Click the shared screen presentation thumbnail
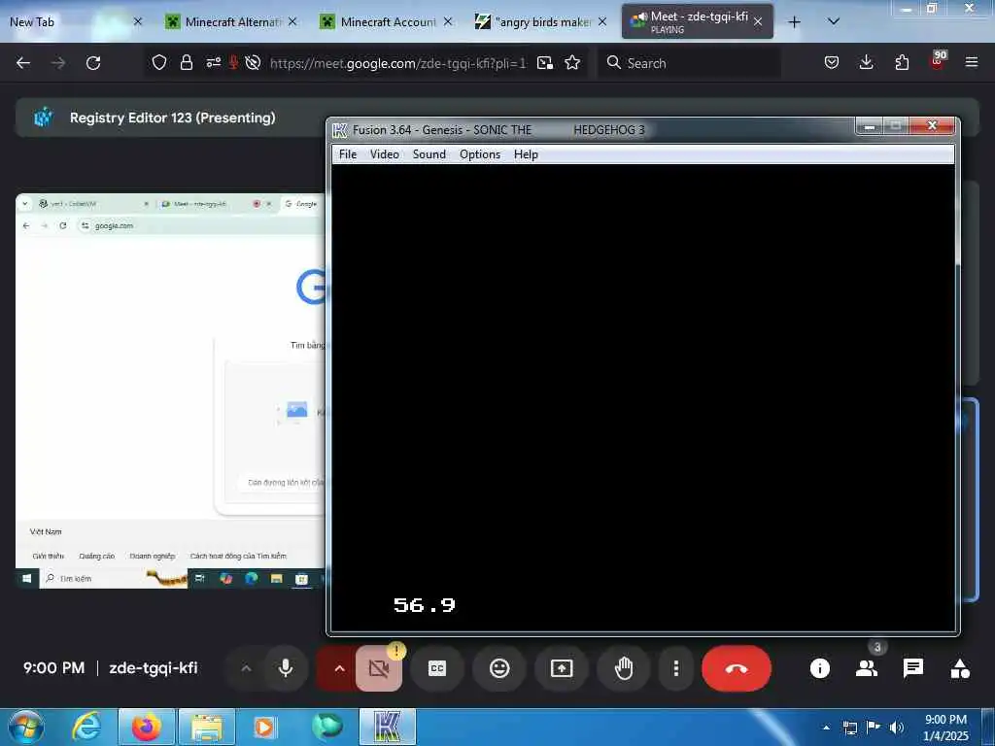995x746 pixels. (x=170, y=390)
